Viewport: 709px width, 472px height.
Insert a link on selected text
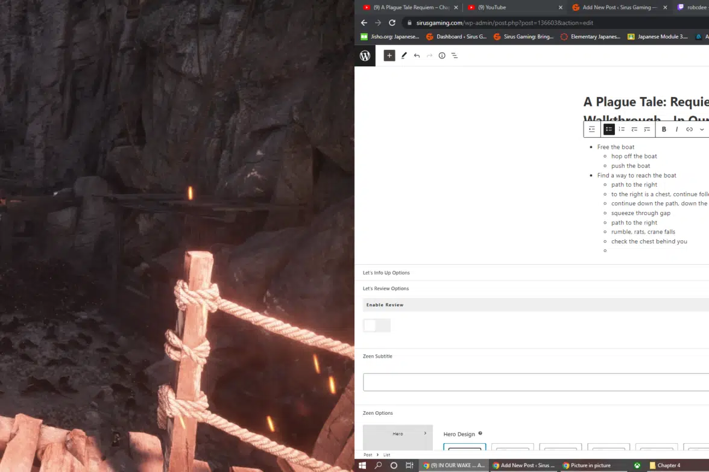[x=689, y=129]
